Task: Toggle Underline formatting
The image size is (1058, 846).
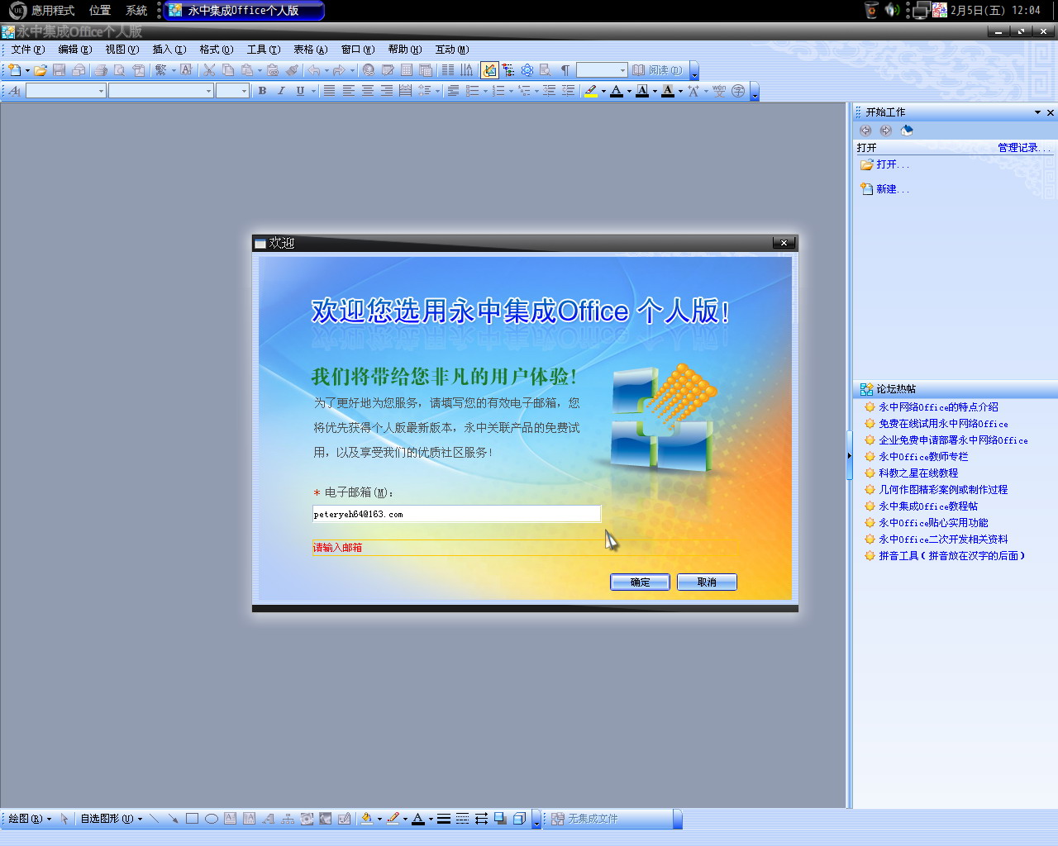Action: 300,91
